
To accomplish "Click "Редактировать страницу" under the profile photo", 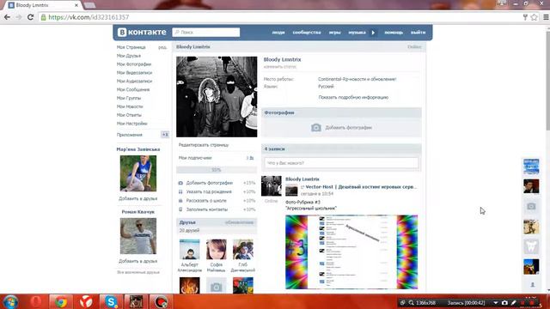I will coord(204,145).
